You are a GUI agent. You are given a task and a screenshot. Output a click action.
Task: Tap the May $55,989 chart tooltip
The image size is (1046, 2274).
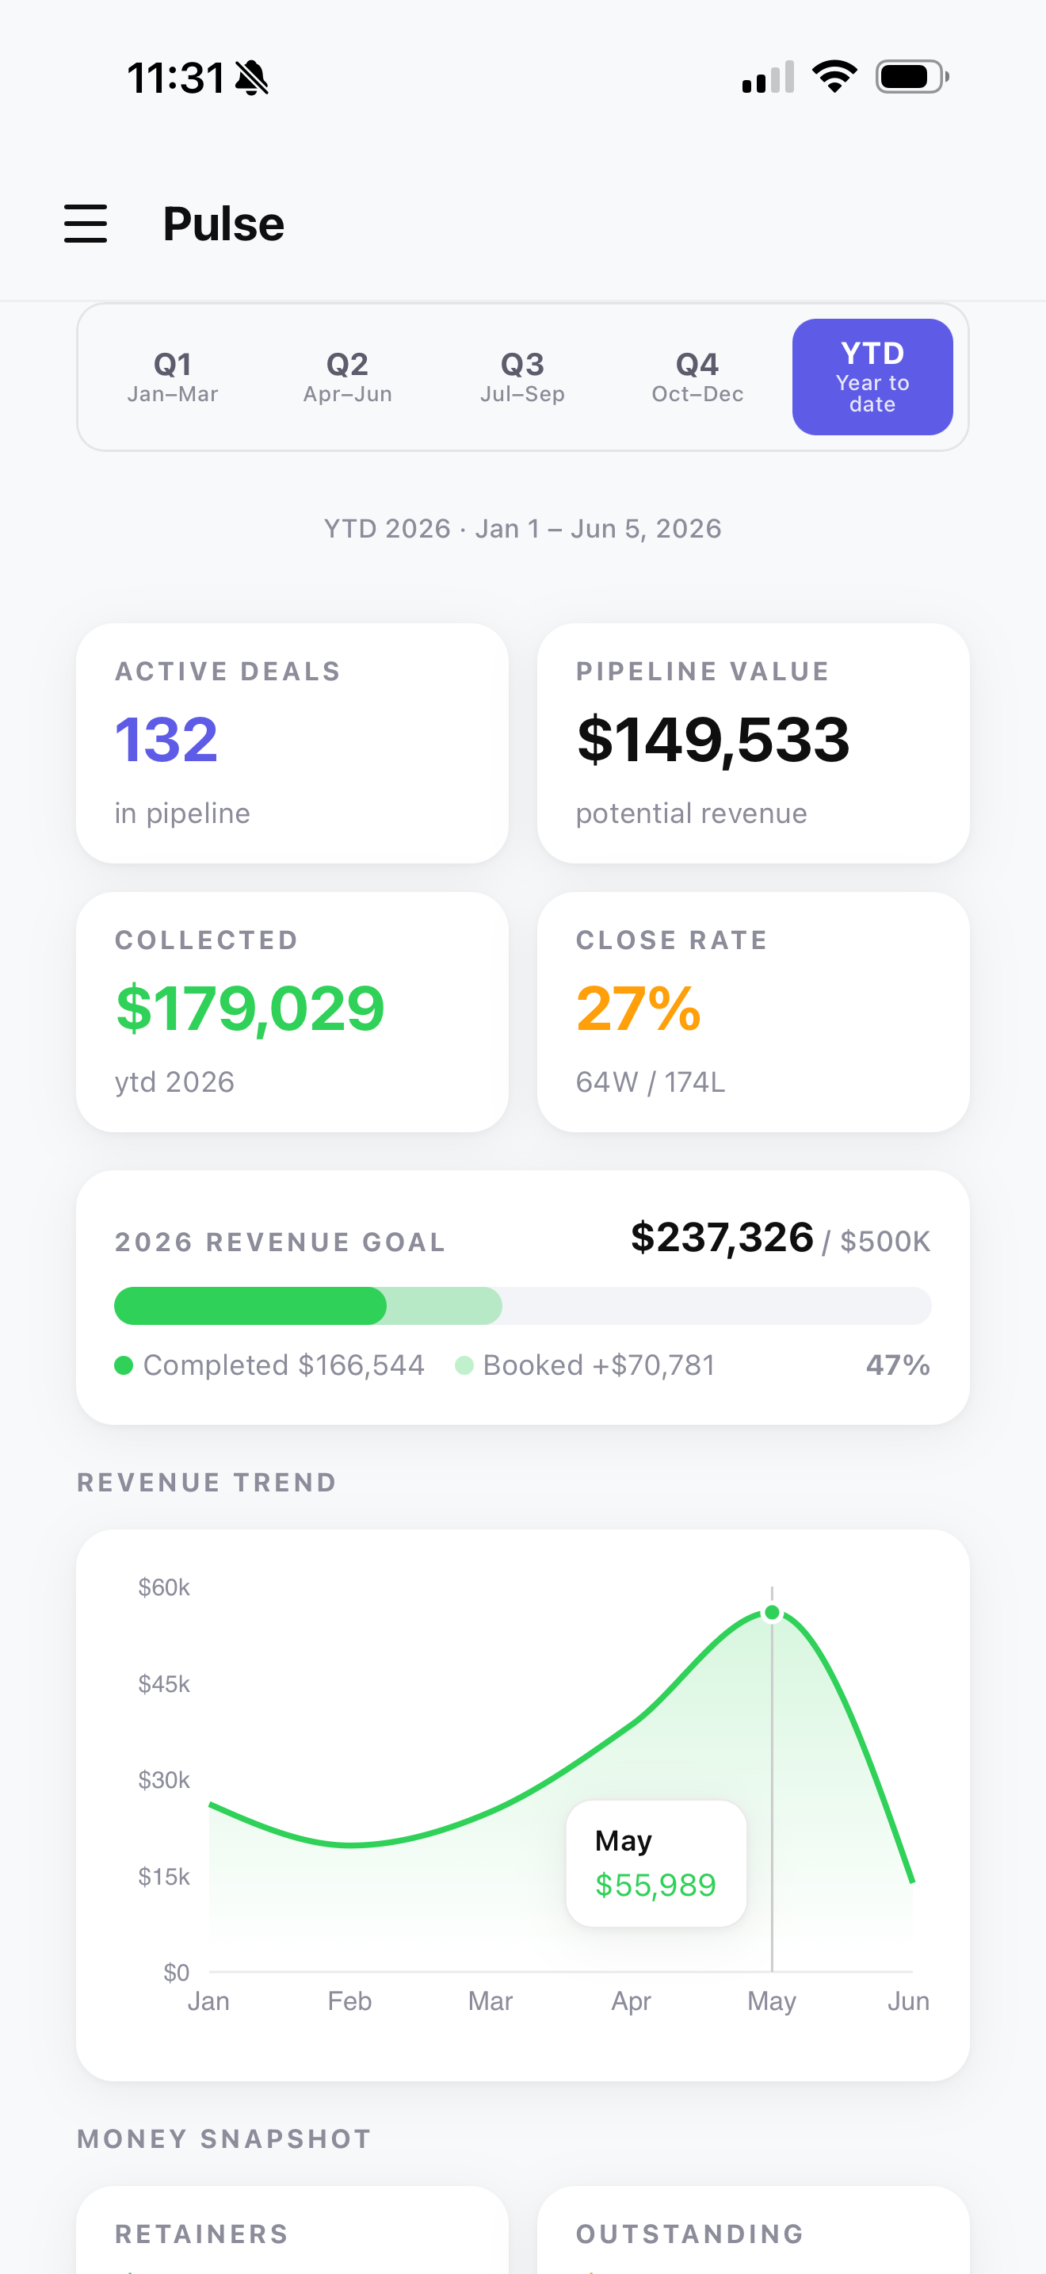(x=656, y=1863)
